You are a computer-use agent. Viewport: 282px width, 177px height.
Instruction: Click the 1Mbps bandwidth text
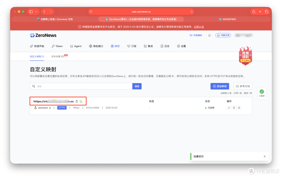[x=76, y=108]
